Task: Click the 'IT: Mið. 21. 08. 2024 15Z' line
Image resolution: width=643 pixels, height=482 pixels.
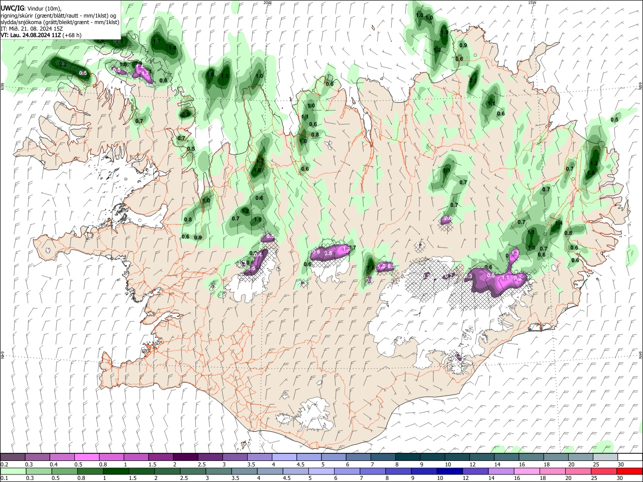Action: 32,29
